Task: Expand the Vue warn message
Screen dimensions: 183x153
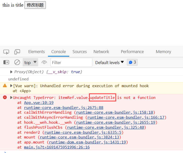Action: (x=11, y=86)
